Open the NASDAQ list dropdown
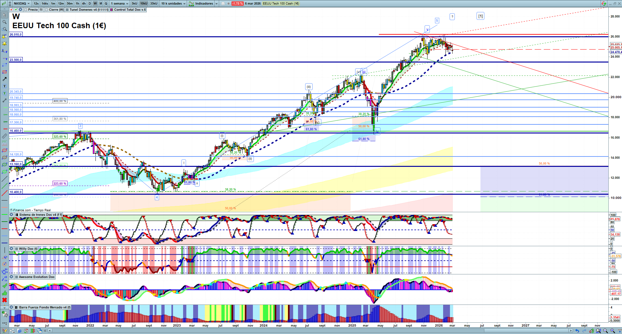The height and width of the screenshot is (334, 622). click(x=22, y=4)
